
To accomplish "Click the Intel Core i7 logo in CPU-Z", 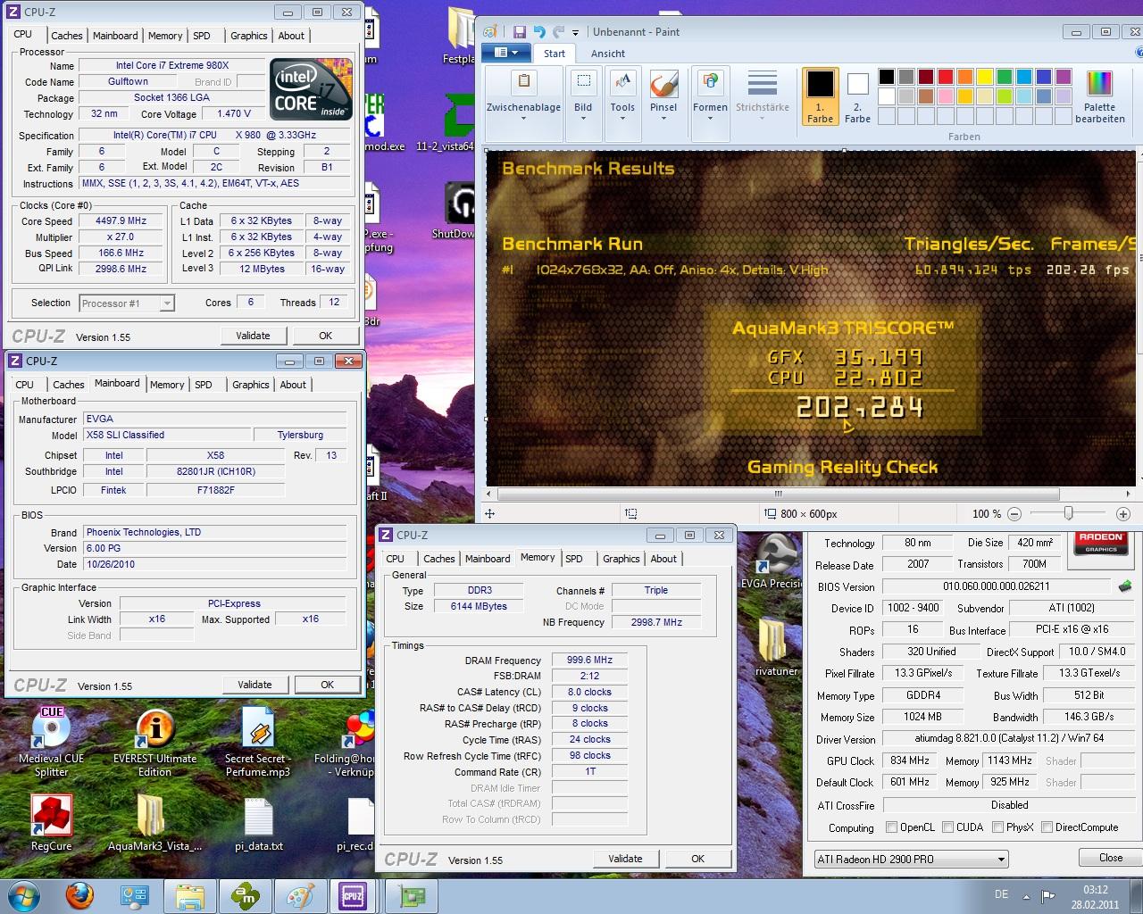I will point(312,89).
